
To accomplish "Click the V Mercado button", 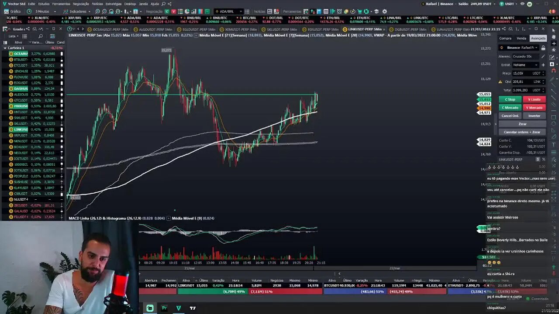I will click(x=534, y=108).
